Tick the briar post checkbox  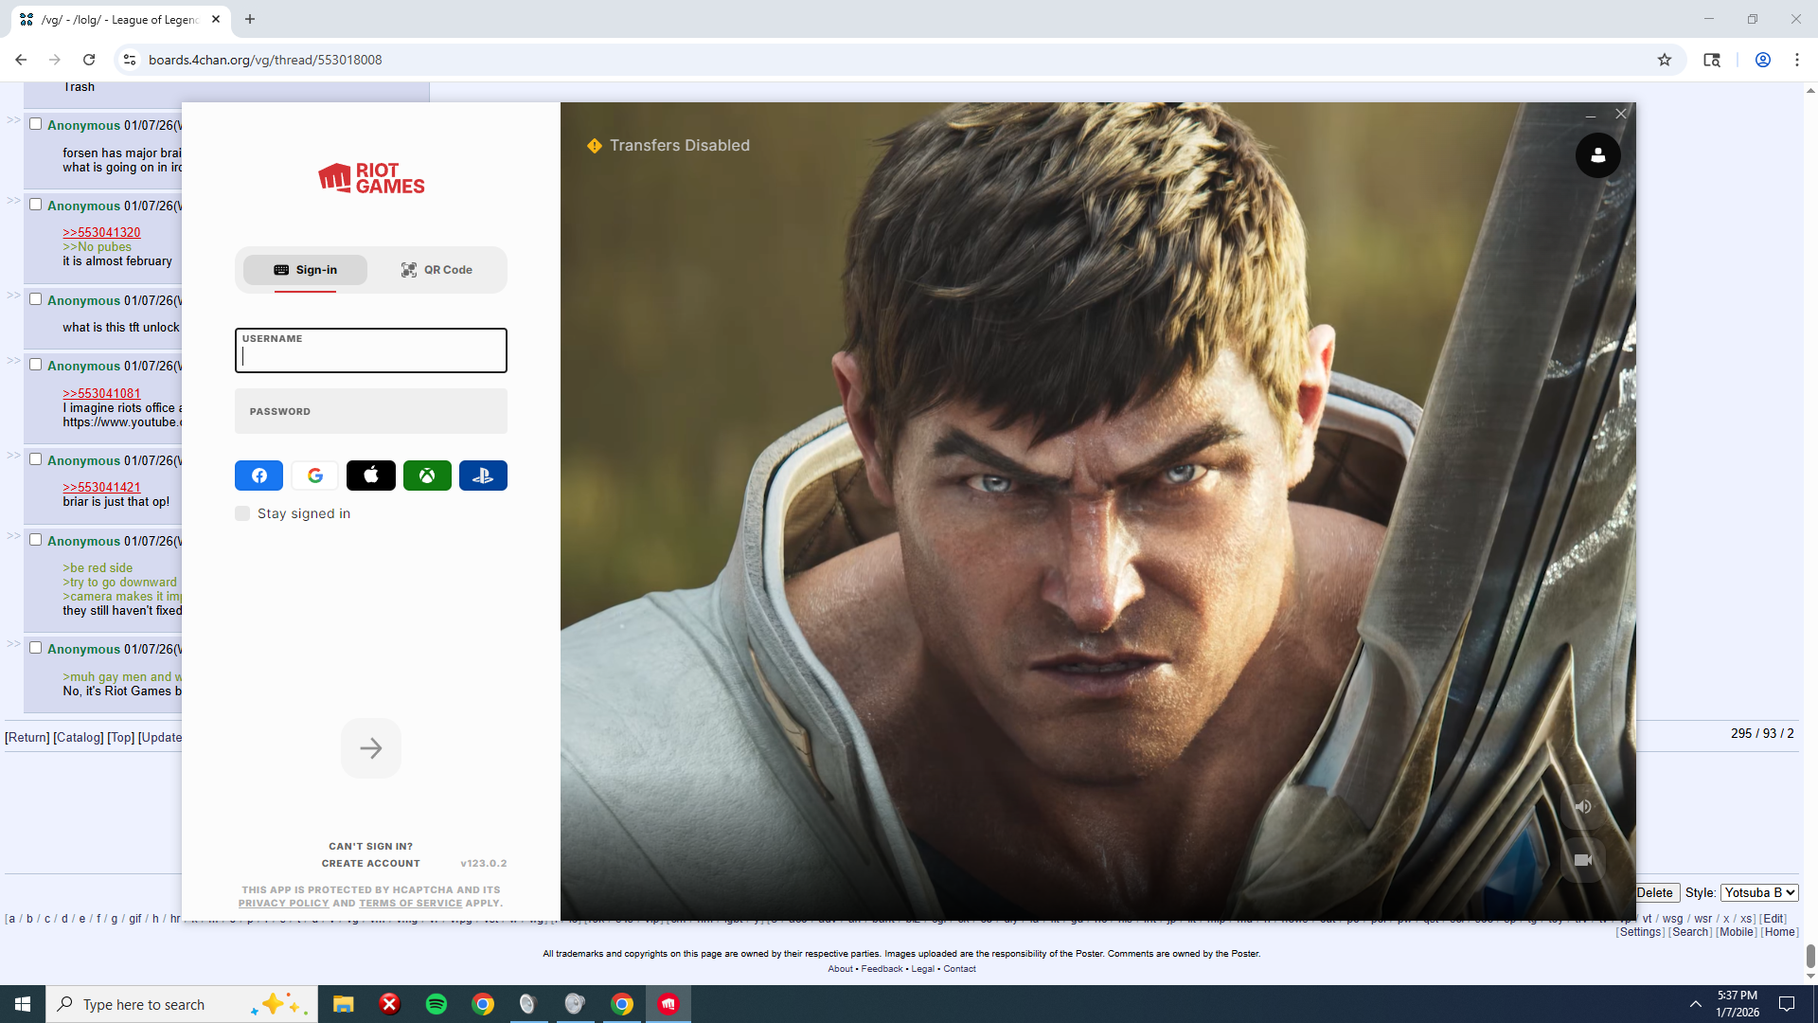(35, 459)
